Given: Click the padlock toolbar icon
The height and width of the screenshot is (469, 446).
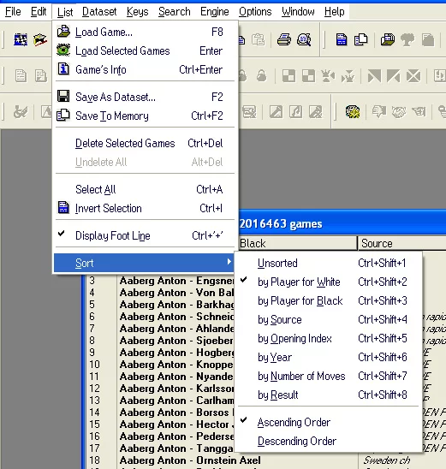Looking at the screenshot, I should 261,75.
